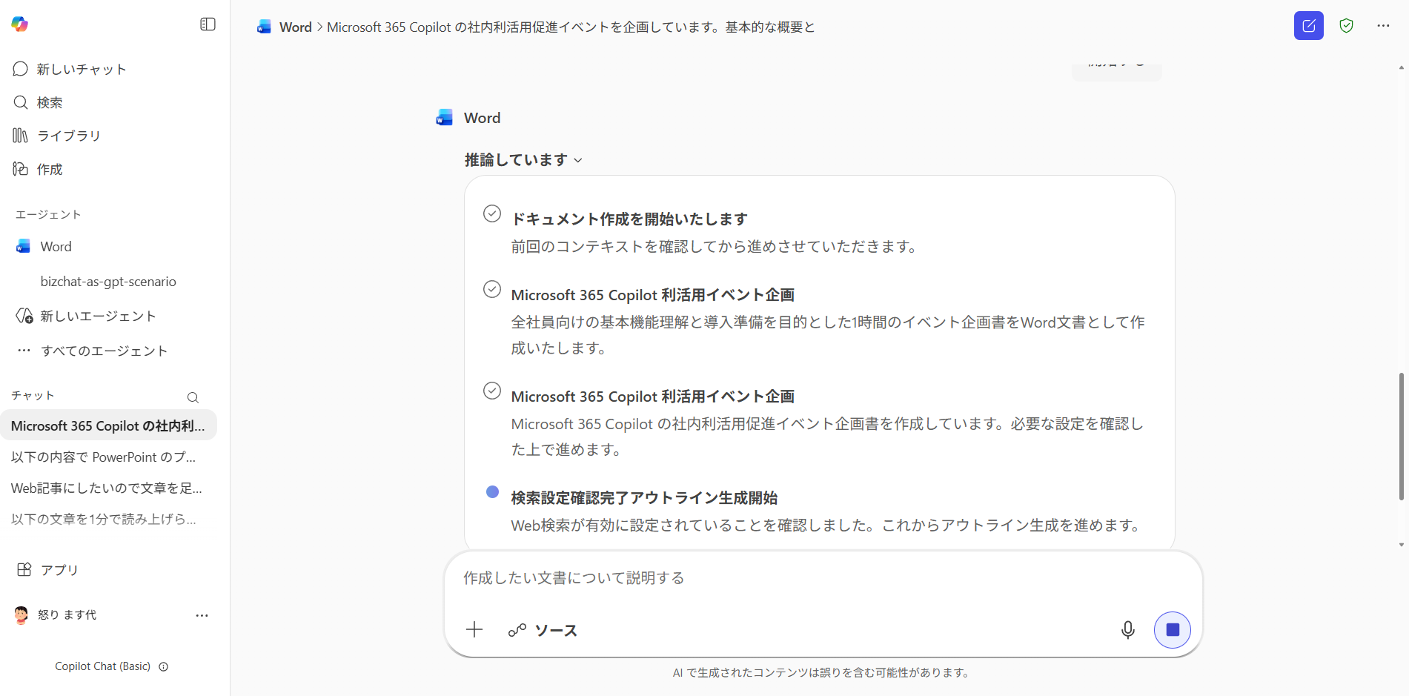Open the search (検索) item
The height and width of the screenshot is (696, 1409).
pos(49,102)
